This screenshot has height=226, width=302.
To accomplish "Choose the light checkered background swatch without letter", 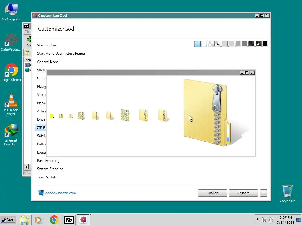I will [211, 44].
